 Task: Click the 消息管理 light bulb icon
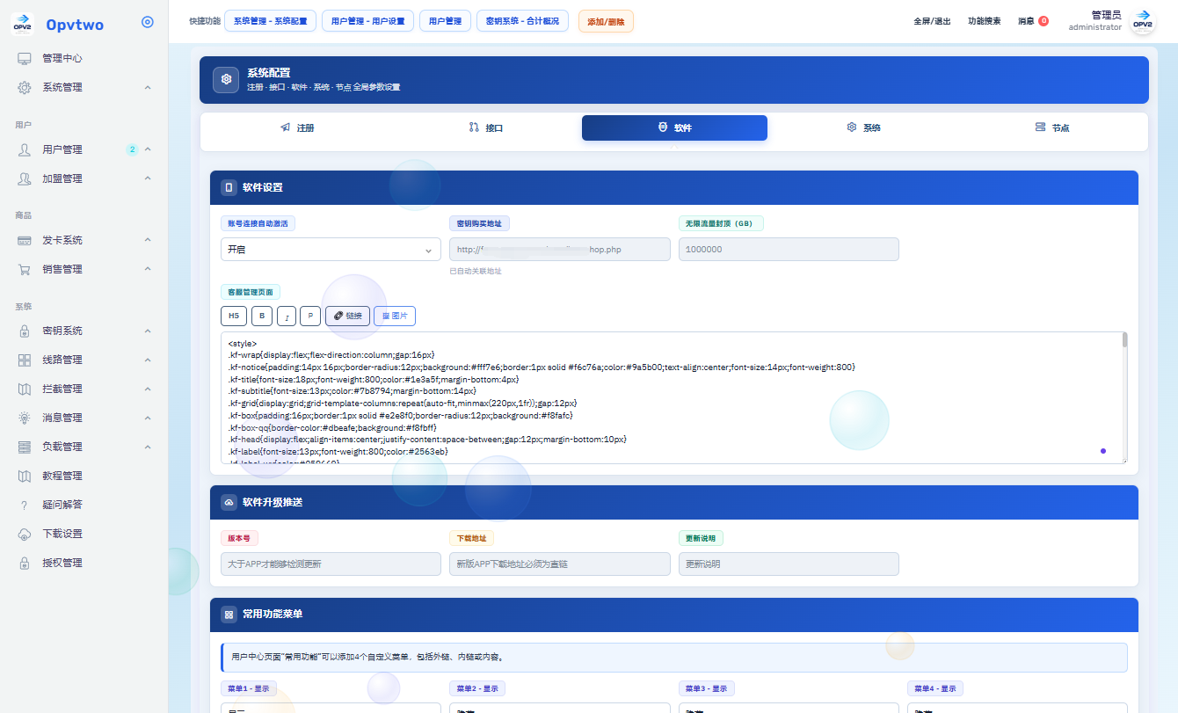click(x=25, y=418)
